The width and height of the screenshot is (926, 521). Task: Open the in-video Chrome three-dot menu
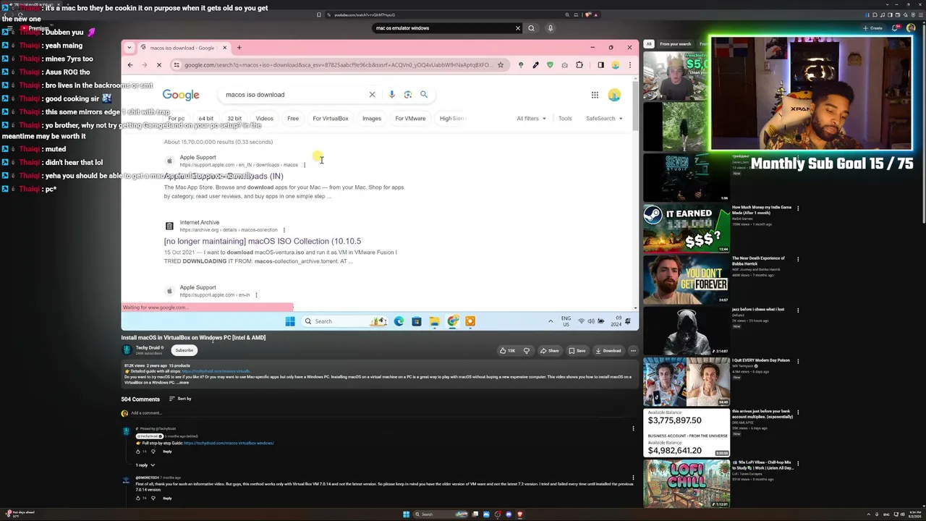tap(629, 65)
